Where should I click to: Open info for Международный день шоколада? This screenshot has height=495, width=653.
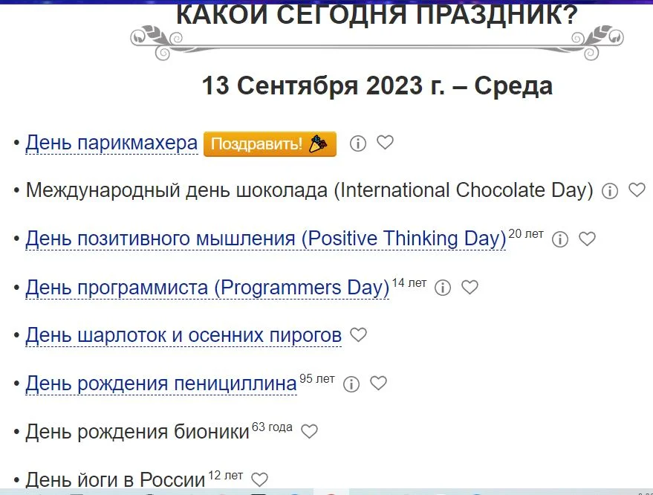[610, 191]
